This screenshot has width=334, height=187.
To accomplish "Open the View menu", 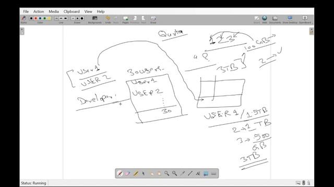I will coord(88,11).
